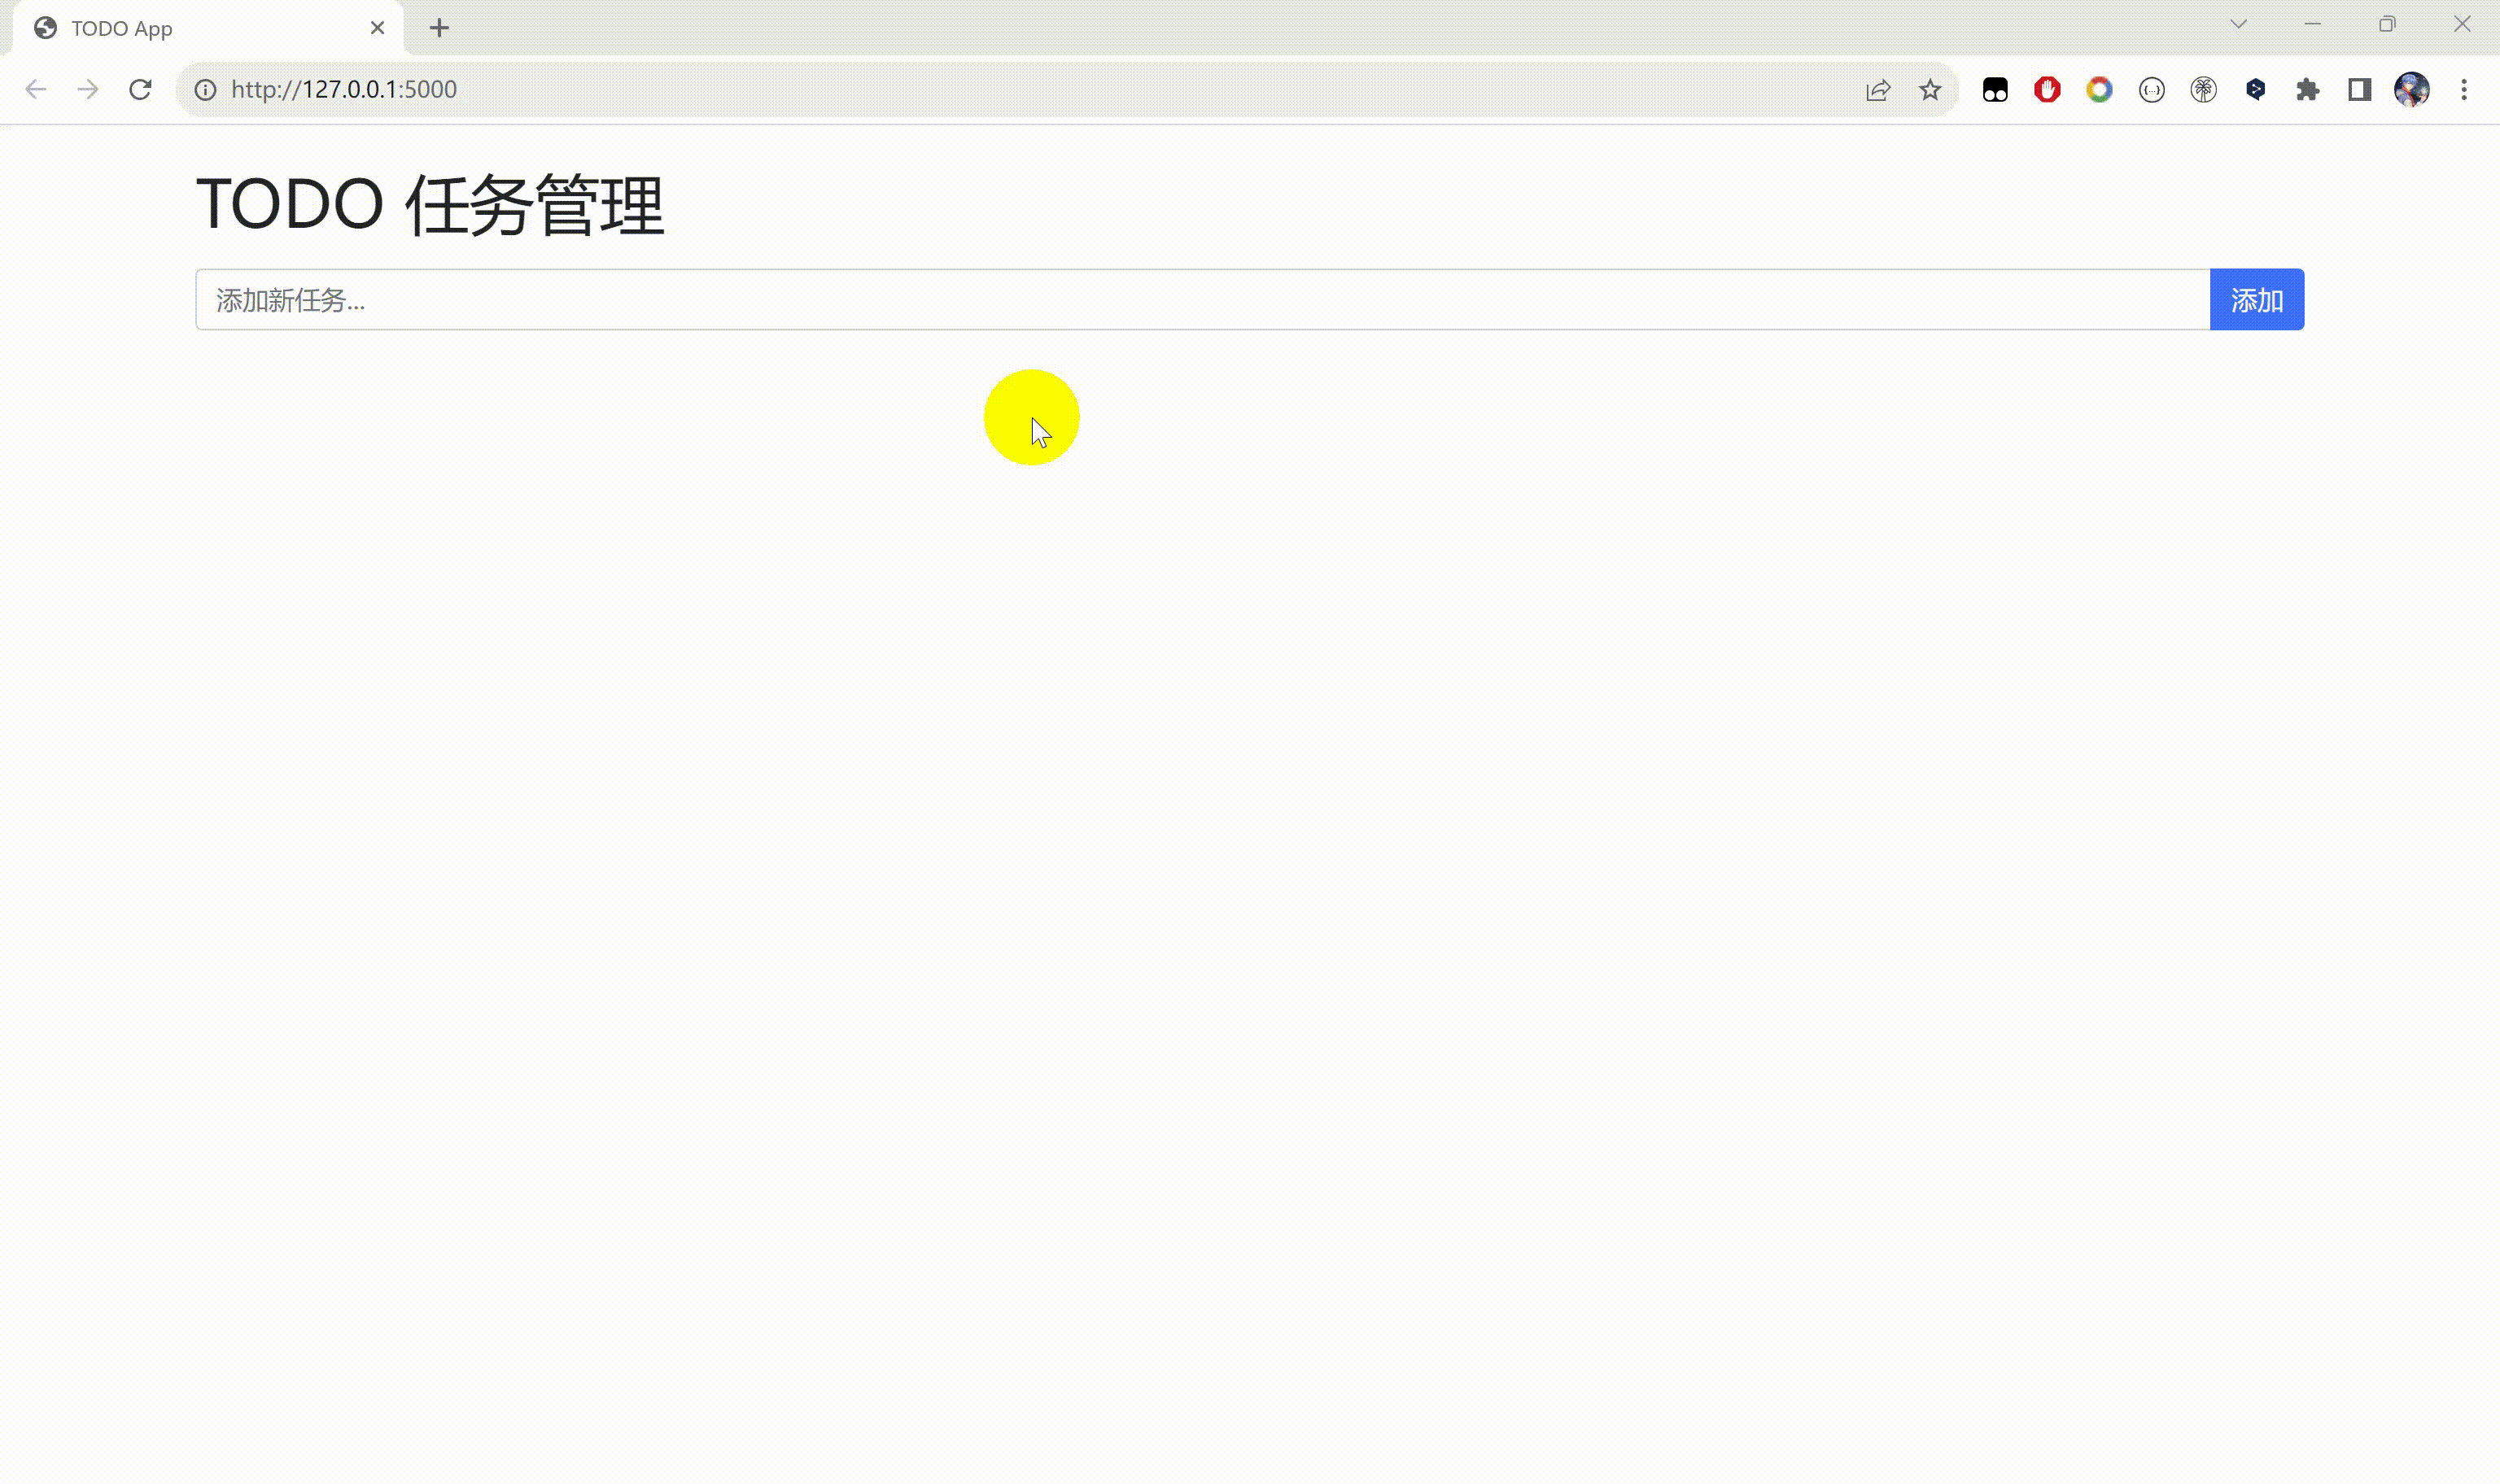Click the browser share icon
The height and width of the screenshot is (1484, 2500).
(x=1878, y=89)
